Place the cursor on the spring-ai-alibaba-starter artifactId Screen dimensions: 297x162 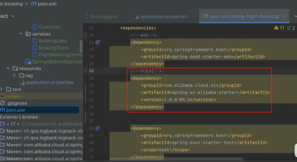(x=204, y=92)
